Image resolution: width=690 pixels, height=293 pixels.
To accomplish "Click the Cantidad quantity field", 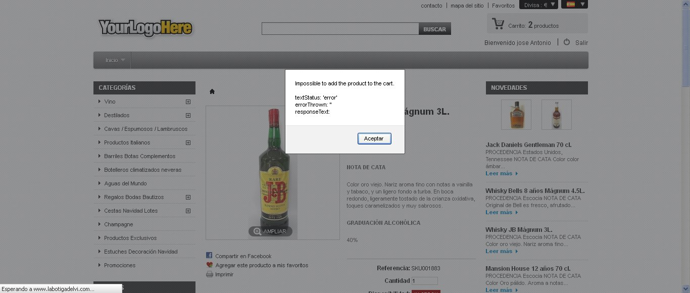I will pos(424,281).
